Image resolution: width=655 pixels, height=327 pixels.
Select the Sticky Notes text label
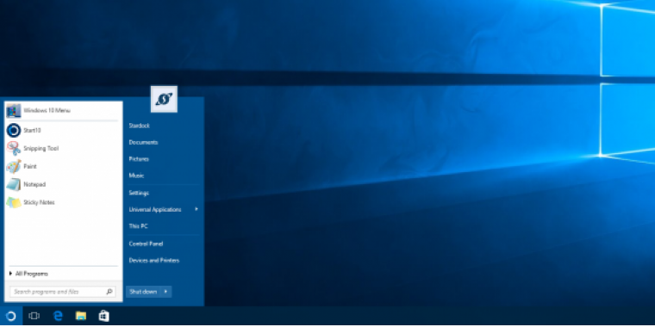[39, 202]
